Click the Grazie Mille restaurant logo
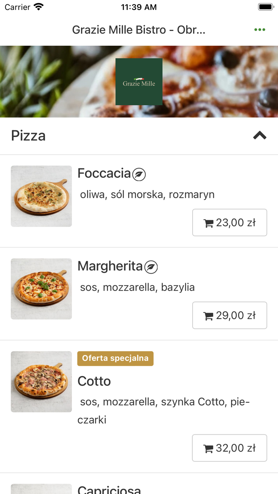The width and height of the screenshot is (278, 494). 139,81
